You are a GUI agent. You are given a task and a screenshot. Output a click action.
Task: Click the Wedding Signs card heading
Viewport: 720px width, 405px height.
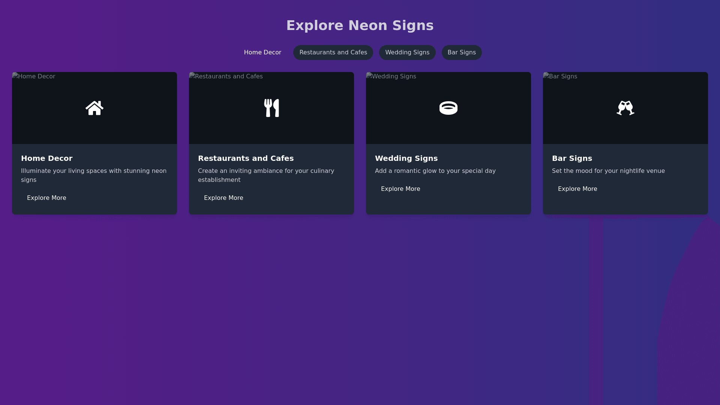[x=406, y=158]
